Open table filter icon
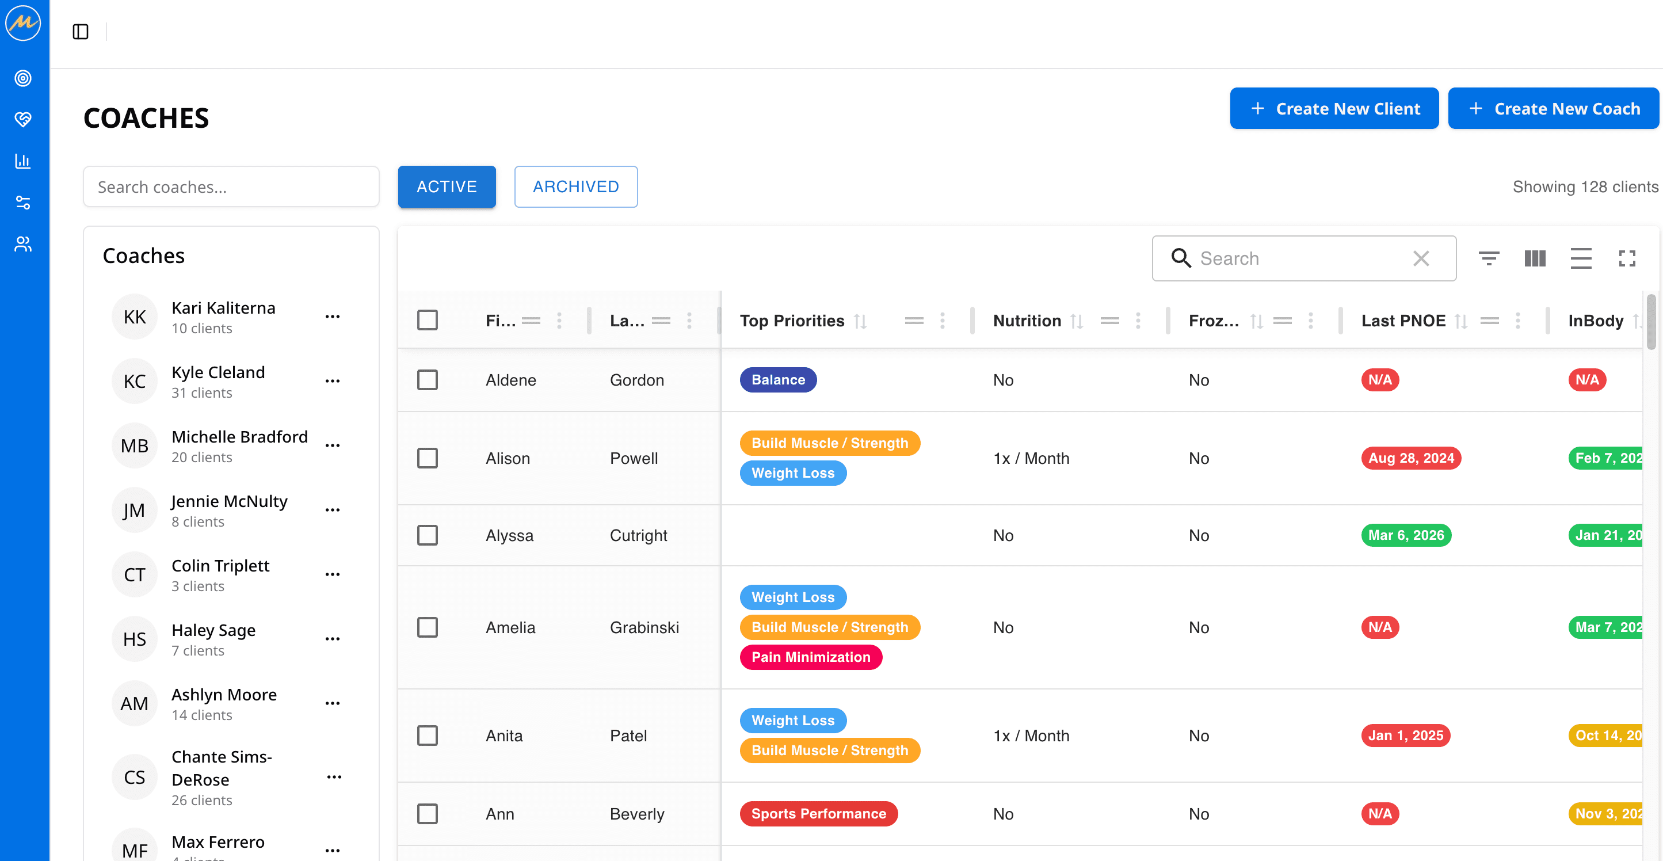 (x=1489, y=258)
